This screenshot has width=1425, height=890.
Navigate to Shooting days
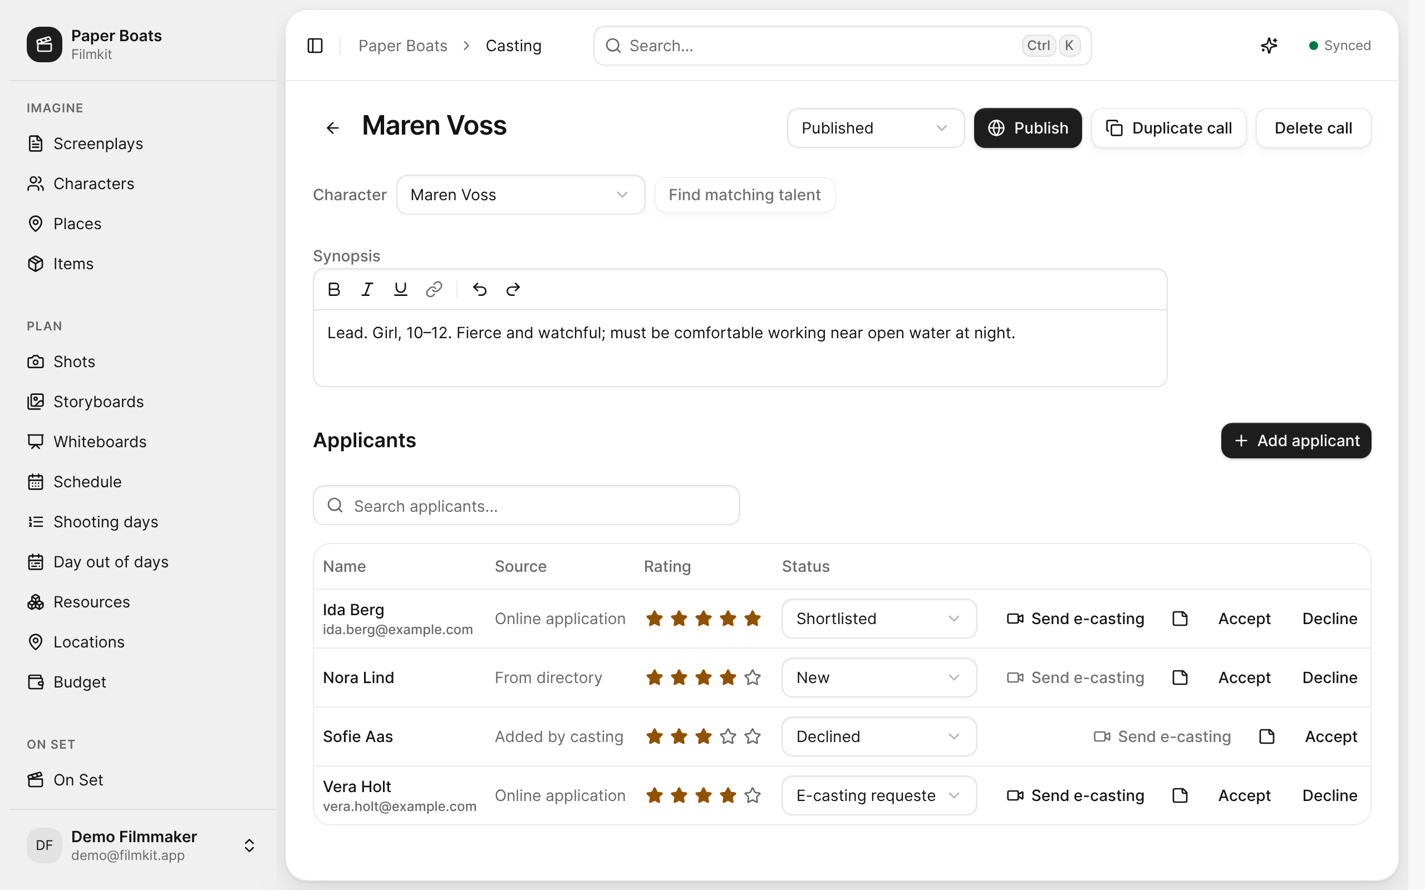[142, 522]
